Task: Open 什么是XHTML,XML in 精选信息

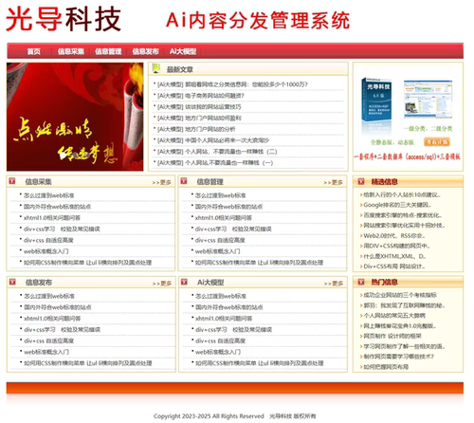Action: (394, 256)
